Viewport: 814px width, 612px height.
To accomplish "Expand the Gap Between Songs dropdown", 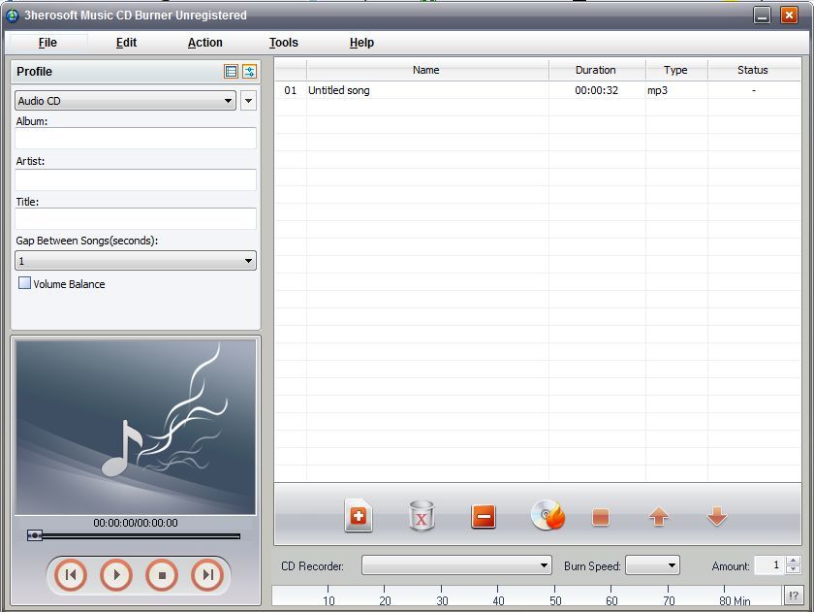I will pyautogui.click(x=248, y=260).
